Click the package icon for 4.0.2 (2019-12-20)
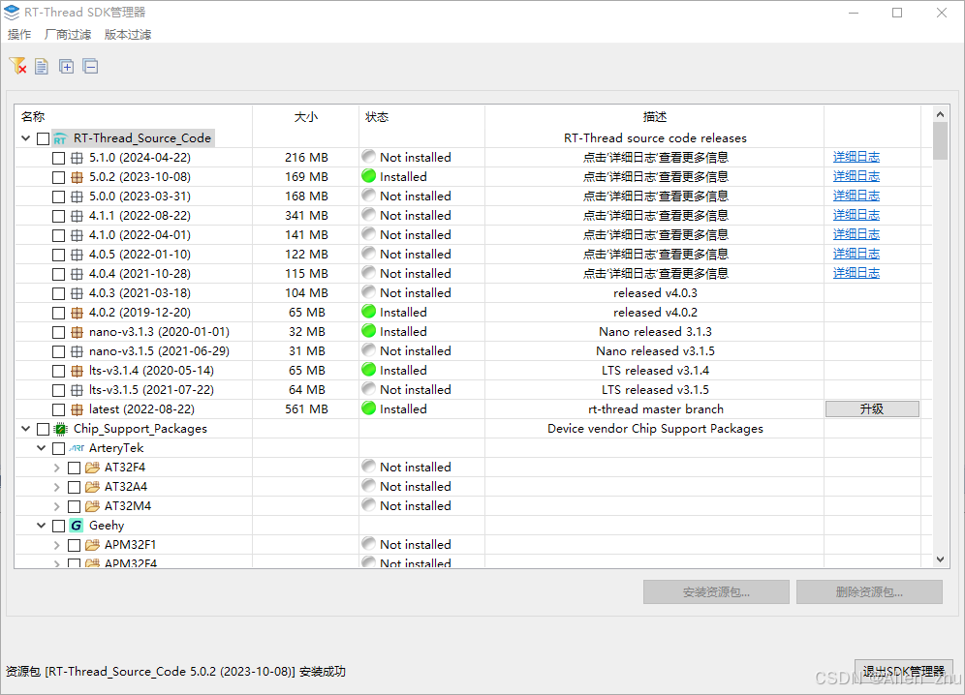This screenshot has width=965, height=695. click(77, 313)
